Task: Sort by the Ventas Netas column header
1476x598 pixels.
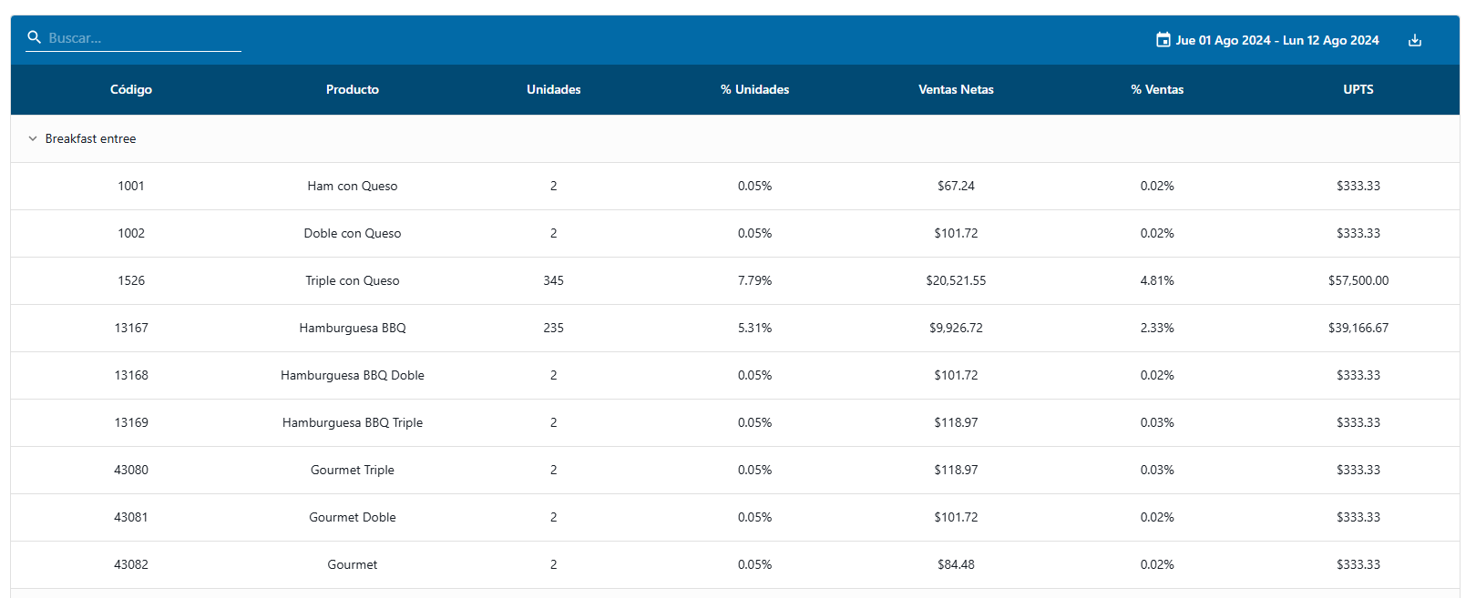Action: click(956, 89)
